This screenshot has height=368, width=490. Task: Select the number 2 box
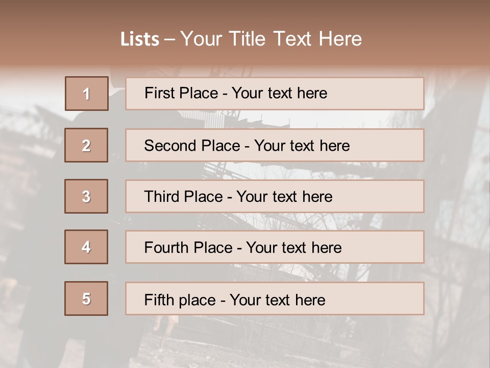coord(86,145)
